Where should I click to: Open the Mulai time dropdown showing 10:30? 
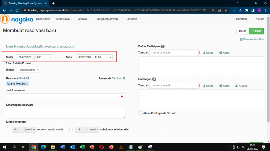pyautogui.click(x=44, y=57)
